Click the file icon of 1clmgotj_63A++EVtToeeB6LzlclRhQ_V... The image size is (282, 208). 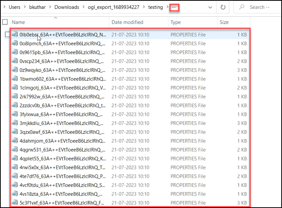pos(15,87)
